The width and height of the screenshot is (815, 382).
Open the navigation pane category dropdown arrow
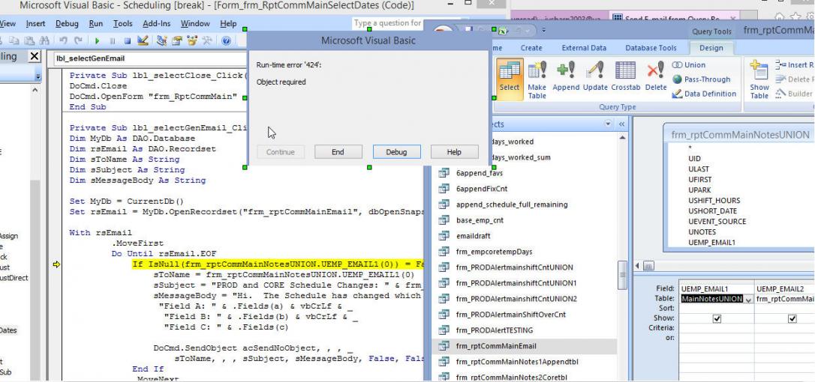pos(608,124)
